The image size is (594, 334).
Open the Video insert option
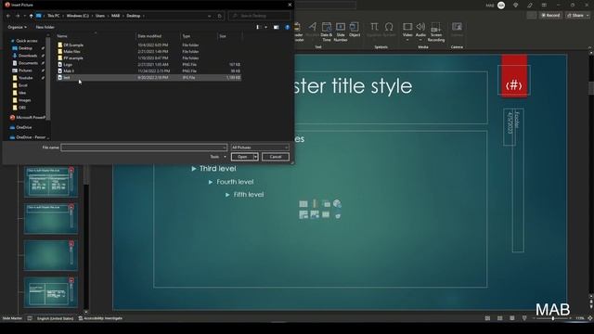click(x=407, y=31)
